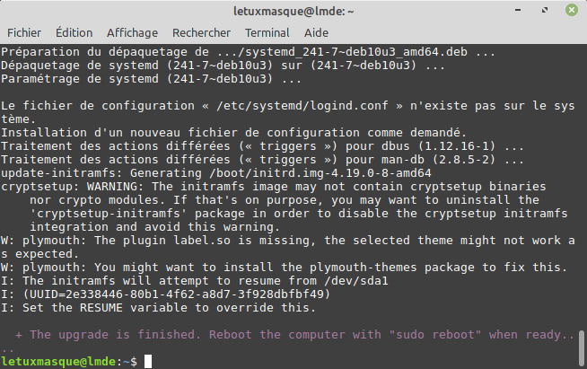The height and width of the screenshot is (369, 587).
Task: Open the Affichage menu
Action: 132,32
